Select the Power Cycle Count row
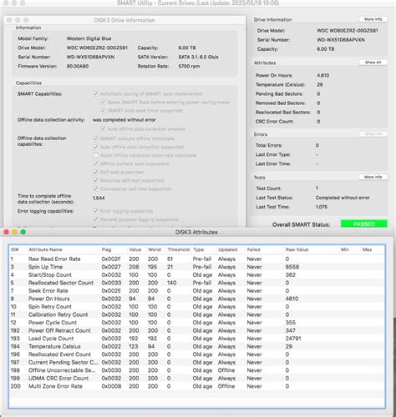The height and width of the screenshot is (417, 396). (197, 323)
